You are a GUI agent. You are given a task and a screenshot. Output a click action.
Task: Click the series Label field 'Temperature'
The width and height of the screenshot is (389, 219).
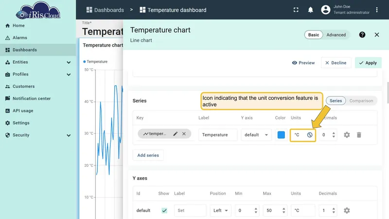click(x=217, y=135)
